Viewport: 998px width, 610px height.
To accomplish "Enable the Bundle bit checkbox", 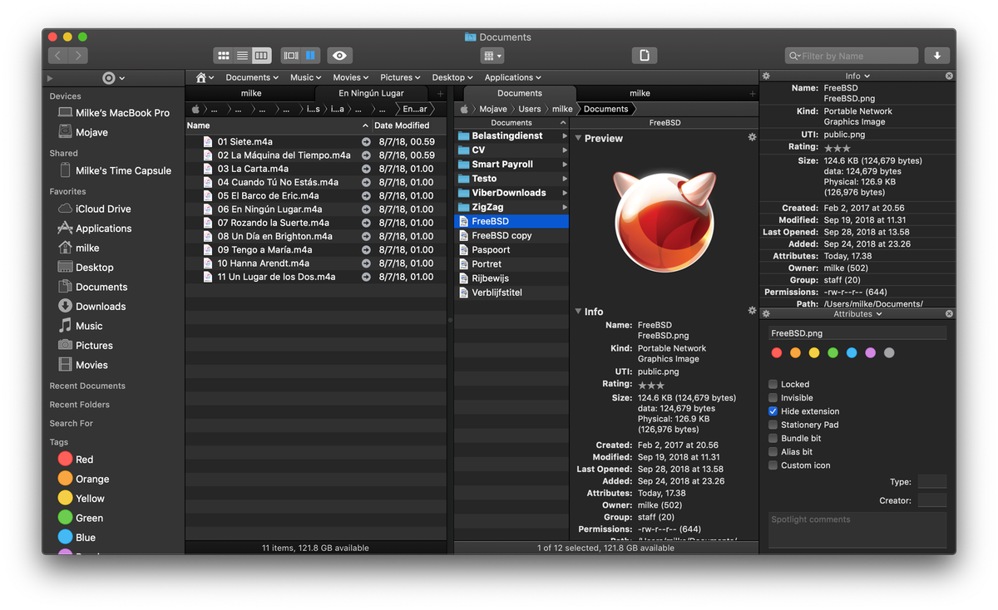I will [773, 438].
